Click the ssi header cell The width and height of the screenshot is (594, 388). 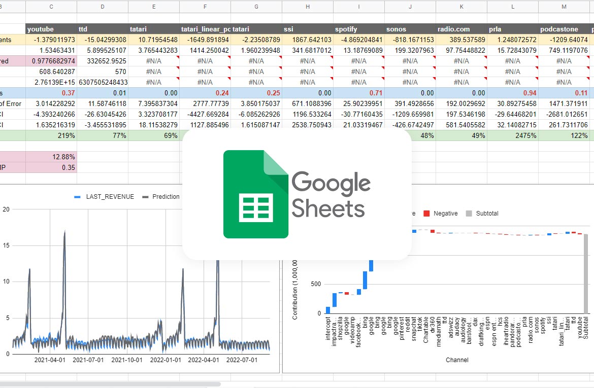308,29
